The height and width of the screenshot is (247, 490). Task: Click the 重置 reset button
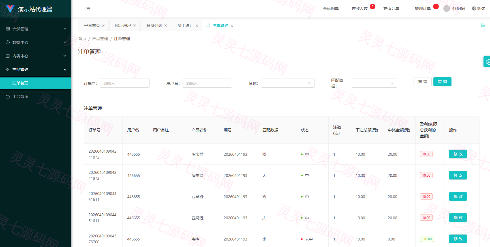[423, 82]
